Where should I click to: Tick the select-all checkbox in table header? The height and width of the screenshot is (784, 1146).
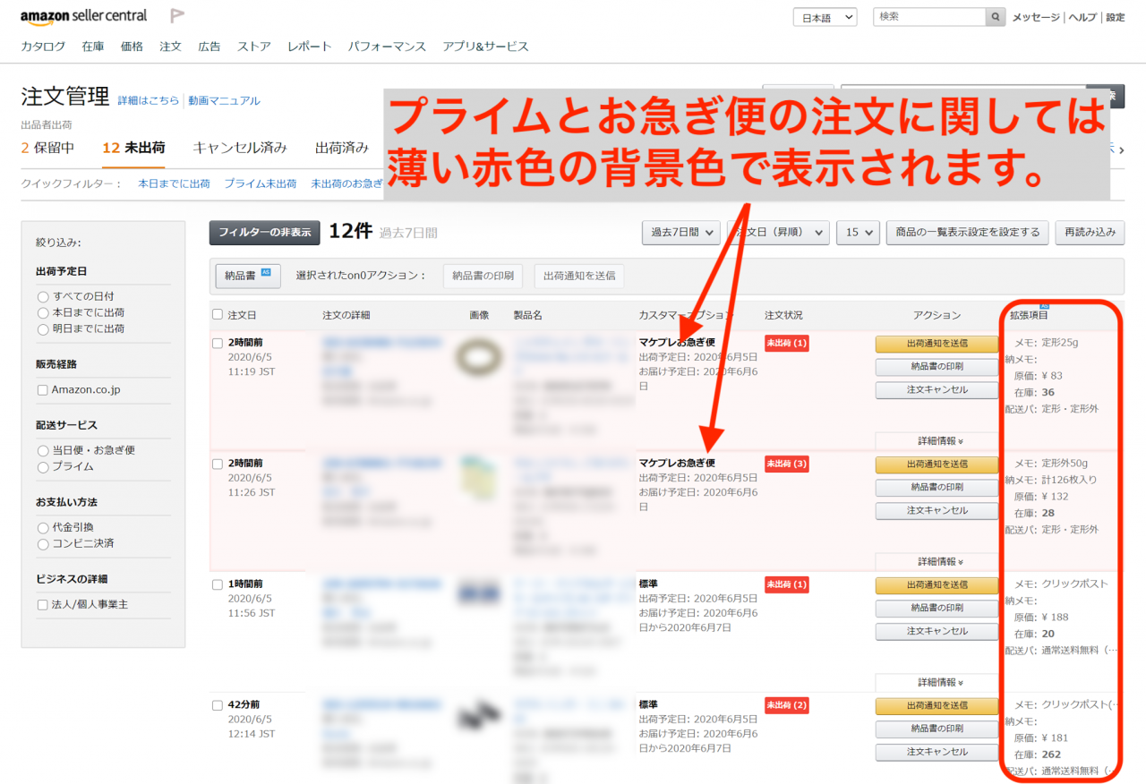(x=218, y=315)
